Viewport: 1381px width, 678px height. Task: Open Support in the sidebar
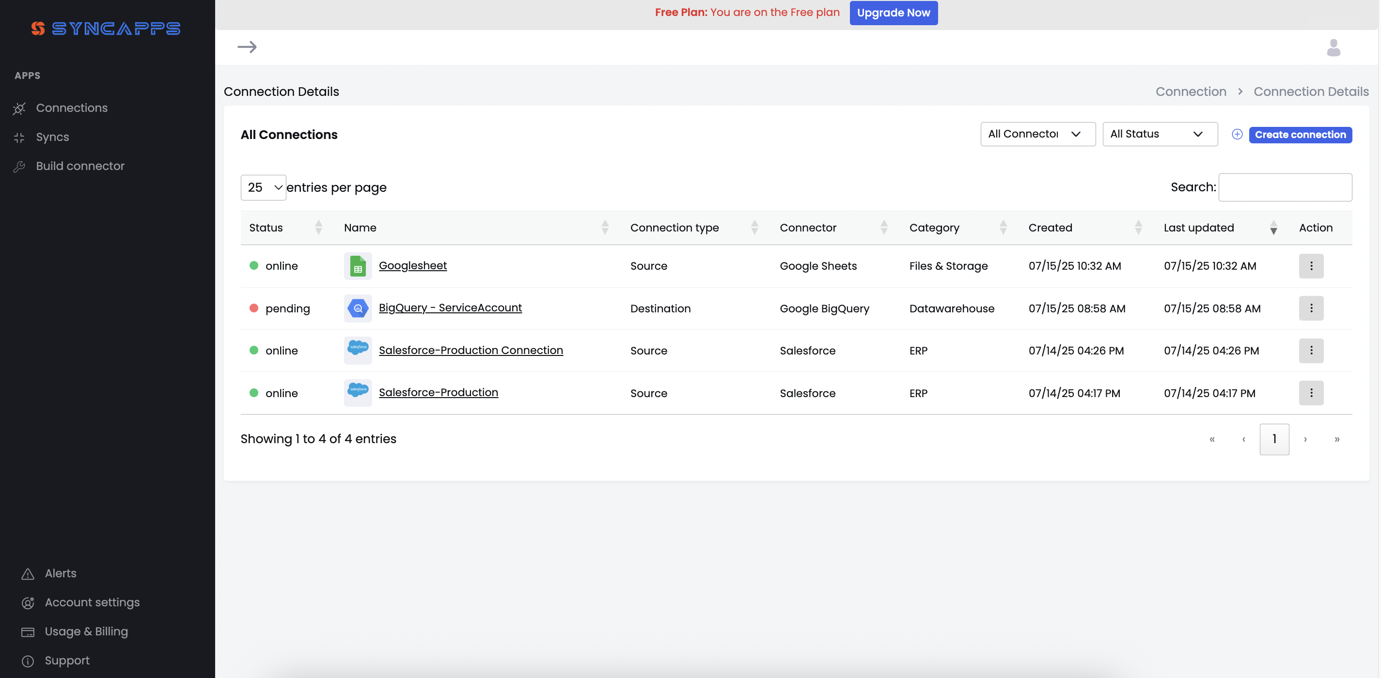(x=67, y=660)
